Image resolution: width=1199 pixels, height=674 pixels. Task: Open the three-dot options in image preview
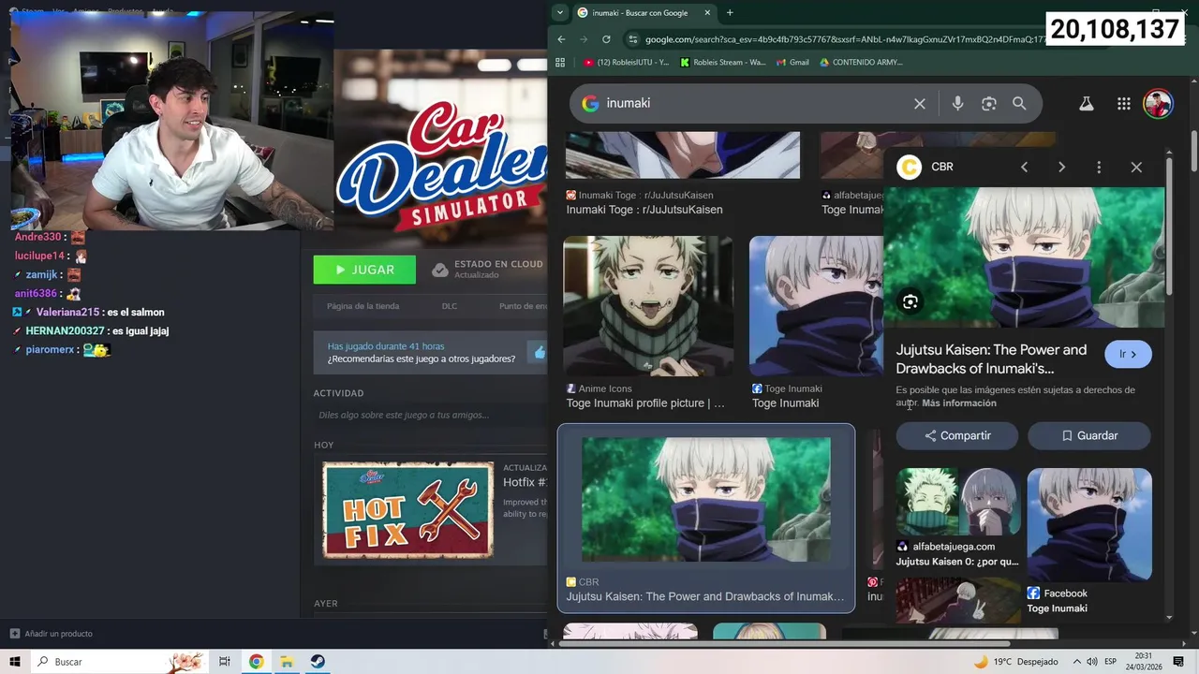tap(1099, 167)
